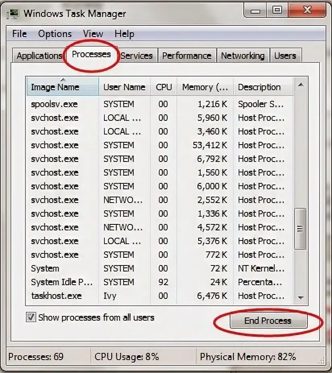This screenshot has width=332, height=373.
Task: Select the svchost.exe row using 53,412 K
Action: coord(160,145)
